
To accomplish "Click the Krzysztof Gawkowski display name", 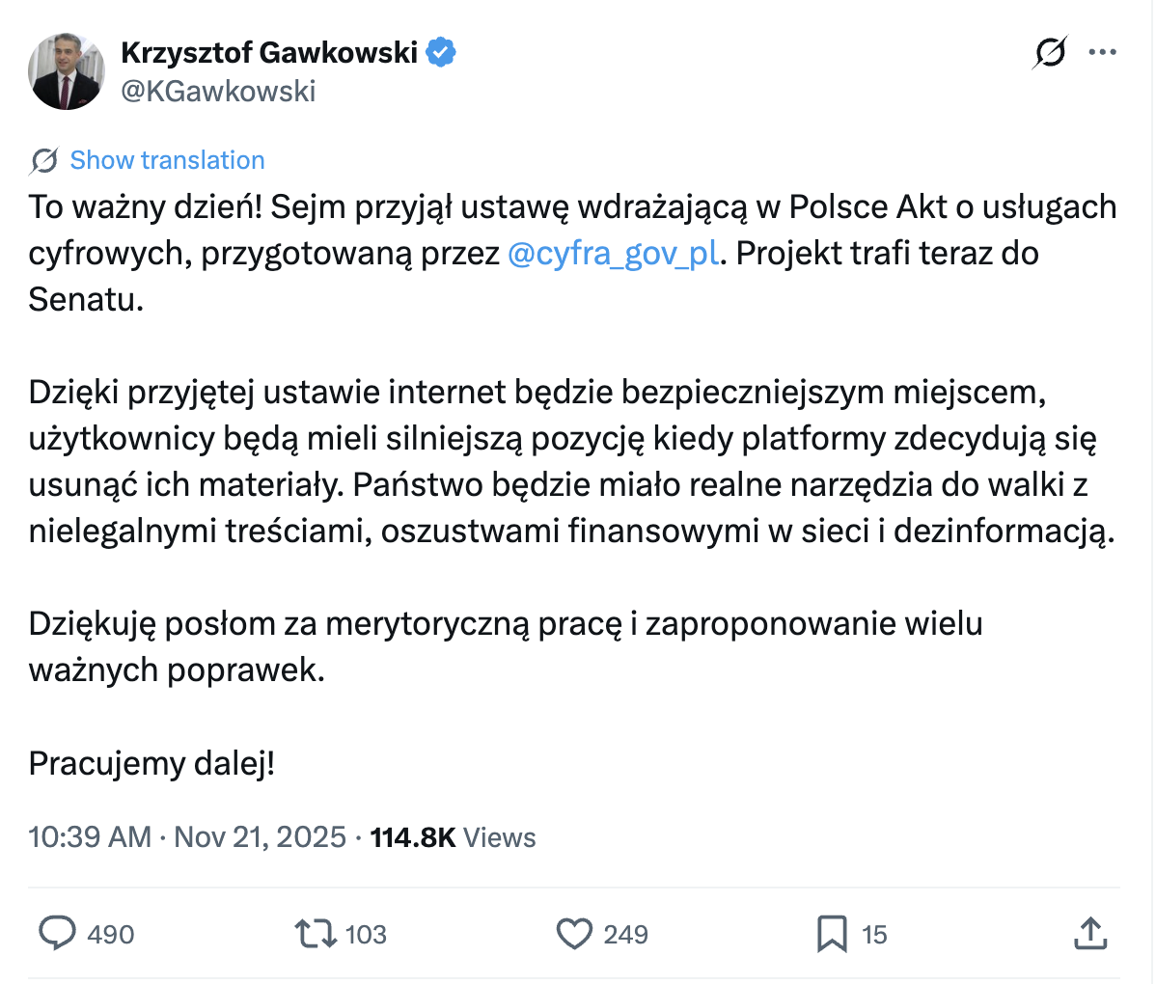I will pyautogui.click(x=269, y=52).
